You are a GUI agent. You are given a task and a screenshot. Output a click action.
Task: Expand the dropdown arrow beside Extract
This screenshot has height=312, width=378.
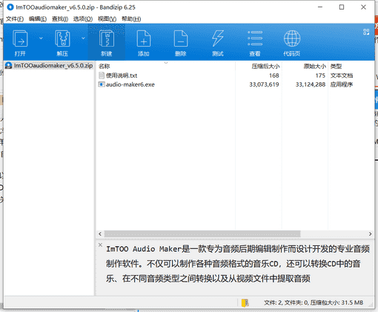coord(83,38)
